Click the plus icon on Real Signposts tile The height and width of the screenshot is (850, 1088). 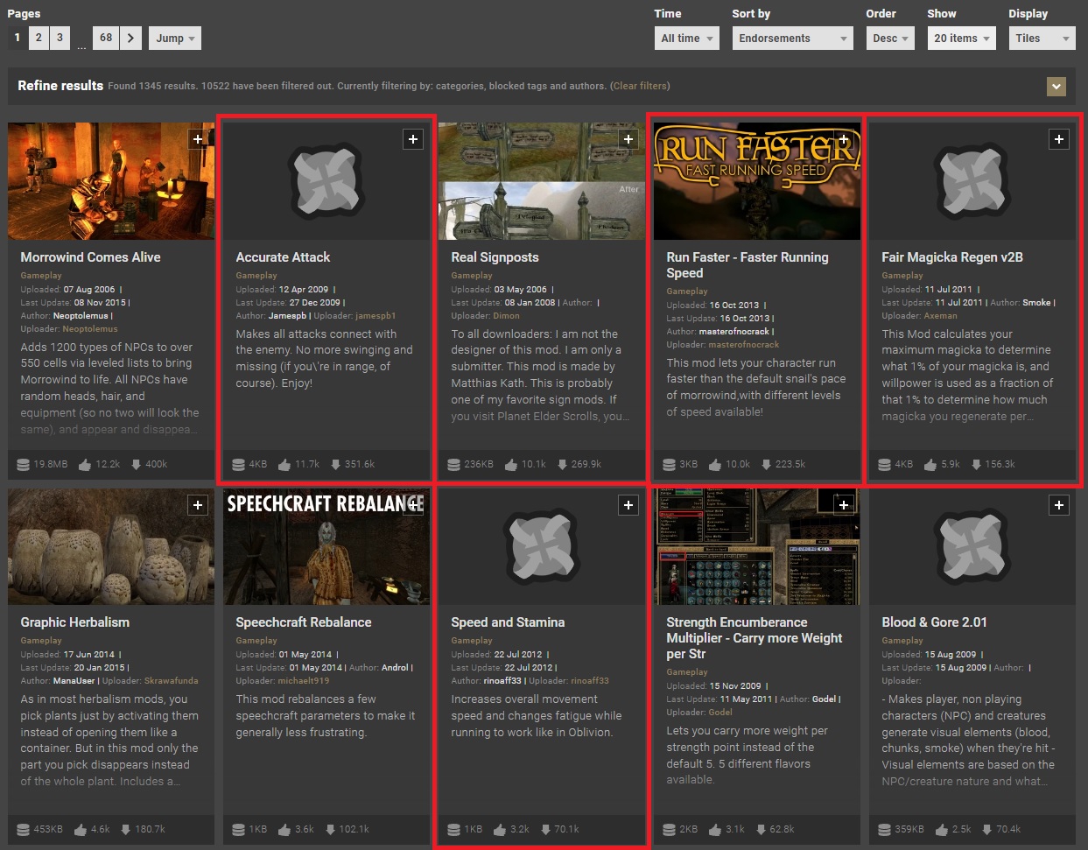click(628, 139)
